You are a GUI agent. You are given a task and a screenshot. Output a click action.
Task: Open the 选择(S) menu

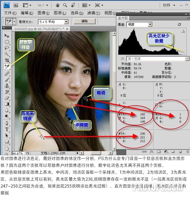pyautogui.click(x=77, y=13)
